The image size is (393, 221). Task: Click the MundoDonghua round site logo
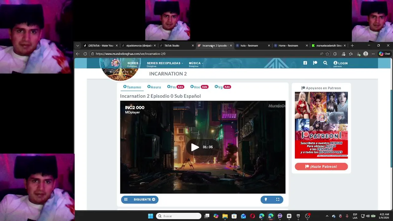tap(115, 63)
